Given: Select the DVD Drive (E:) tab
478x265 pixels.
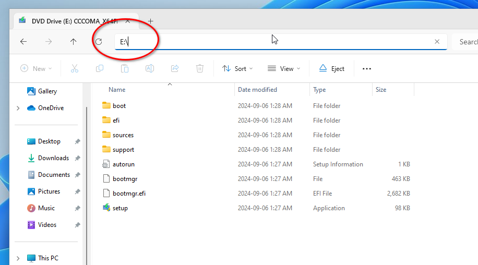Looking at the screenshot, I should click(75, 21).
